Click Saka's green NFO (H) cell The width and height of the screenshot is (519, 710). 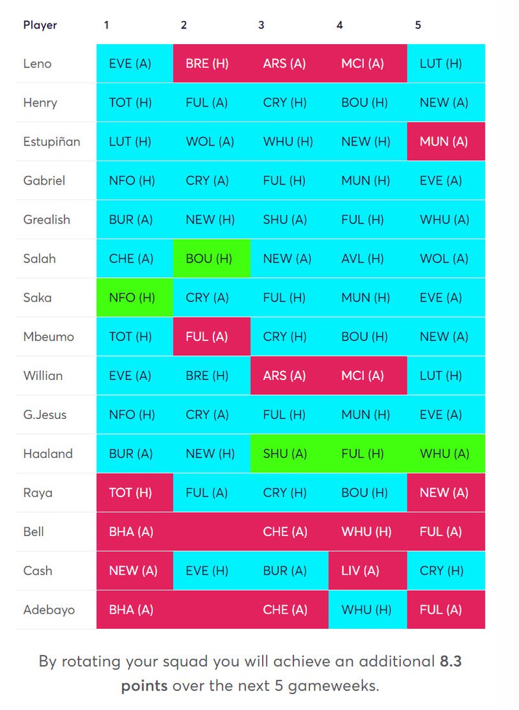coord(135,297)
